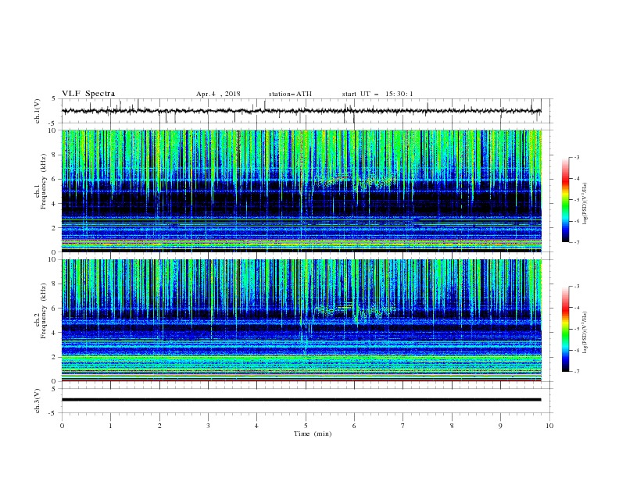Click the lower ch.2 color scale bar
This screenshot has width=619, height=478.
point(565,329)
